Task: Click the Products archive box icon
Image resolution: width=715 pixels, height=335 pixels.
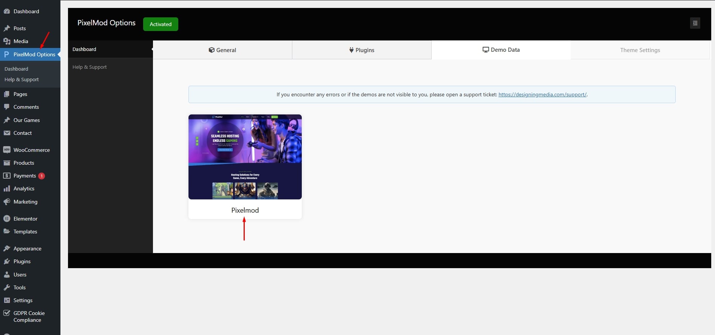Action: point(7,163)
